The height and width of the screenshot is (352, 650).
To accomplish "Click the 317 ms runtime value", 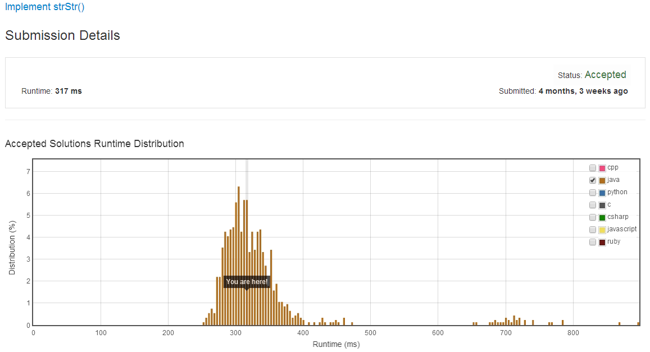I will point(69,91).
